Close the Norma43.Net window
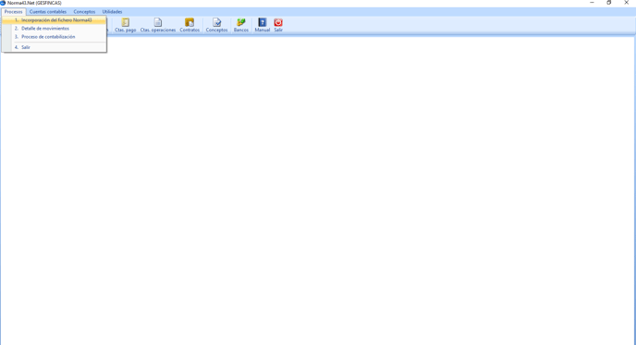The height and width of the screenshot is (345, 636). pos(626,3)
